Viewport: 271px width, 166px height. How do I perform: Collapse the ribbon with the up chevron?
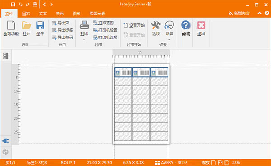(x=259, y=13)
